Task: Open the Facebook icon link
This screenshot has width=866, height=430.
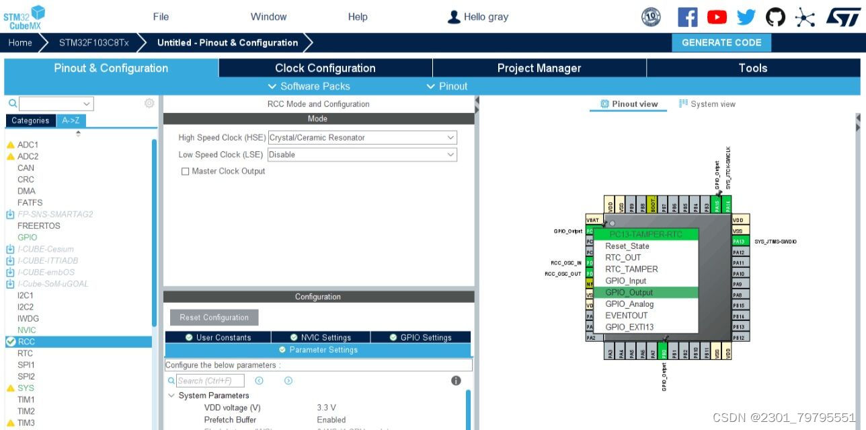Action: click(x=687, y=17)
